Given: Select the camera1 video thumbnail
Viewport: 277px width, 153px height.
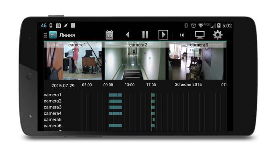Looking at the screenshot, I should pyautogui.click(x=73, y=60).
